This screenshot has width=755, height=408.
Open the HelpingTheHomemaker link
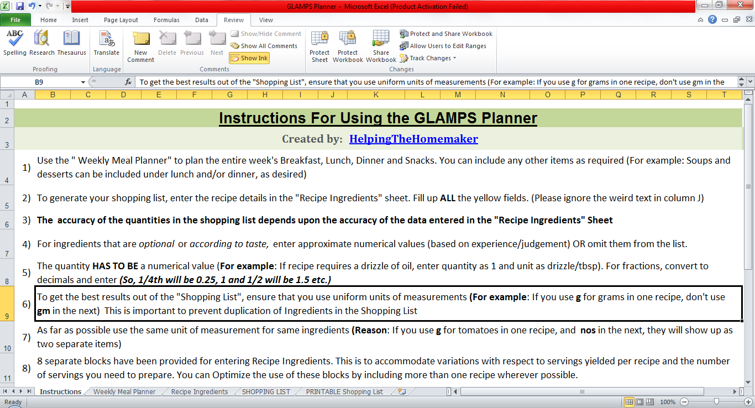(x=413, y=139)
